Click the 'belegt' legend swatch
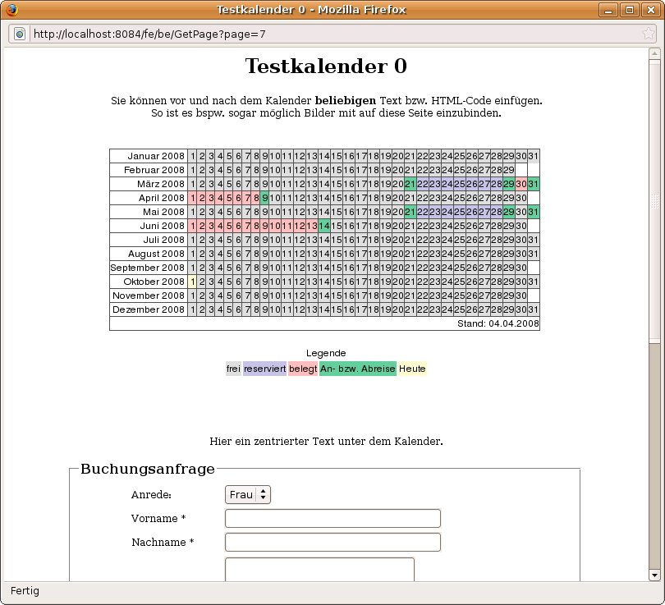 303,369
